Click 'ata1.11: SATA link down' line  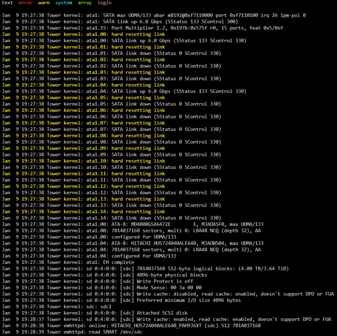pos(111,180)
